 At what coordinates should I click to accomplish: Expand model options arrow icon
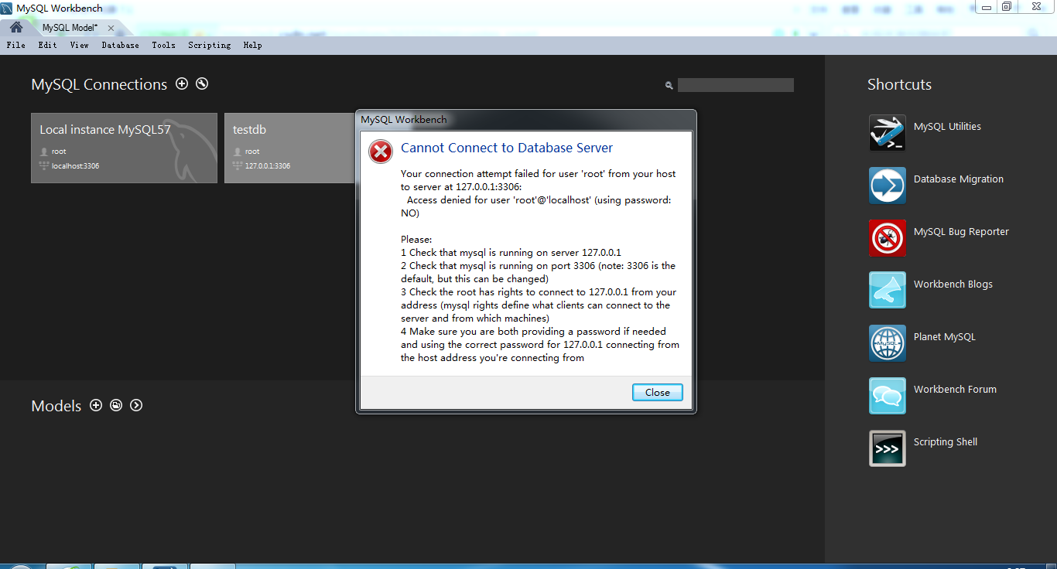point(136,405)
